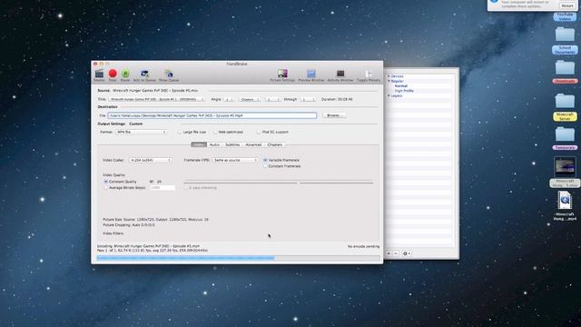Click the encoding progress bar
The image size is (581, 327).
(x=238, y=258)
